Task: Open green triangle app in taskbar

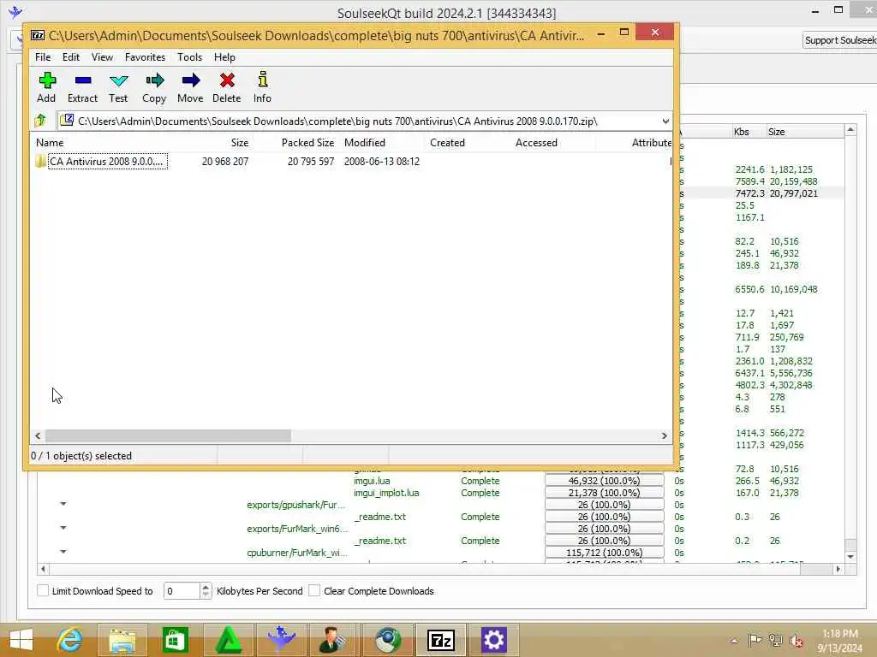Action: pos(228,640)
